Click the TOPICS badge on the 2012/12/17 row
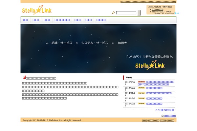The width and height of the screenshot is (197, 131). (x=142, y=103)
